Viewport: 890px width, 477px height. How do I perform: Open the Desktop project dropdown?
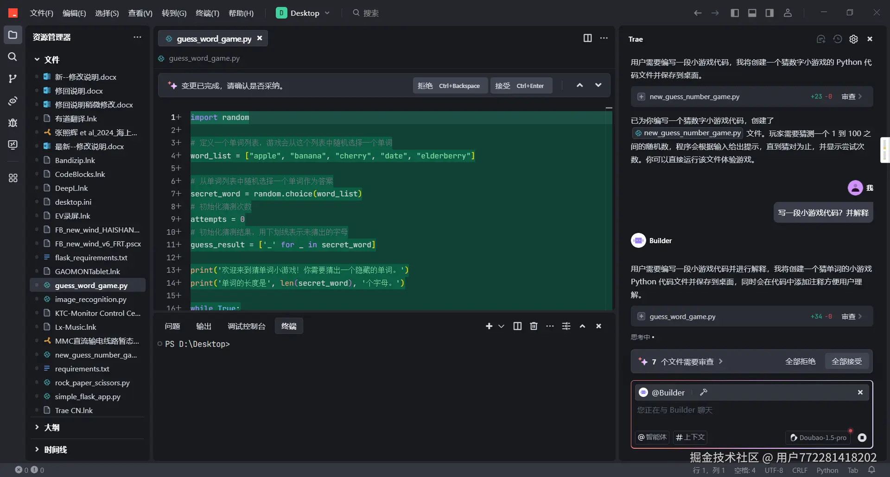click(303, 13)
